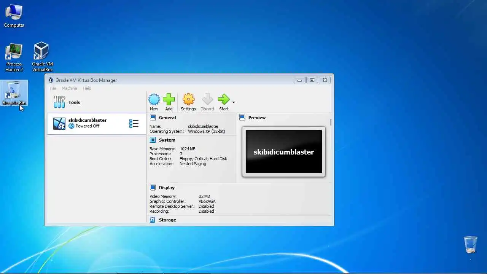The height and width of the screenshot is (274, 487).
Task: Click the New virtual machine icon
Action: pos(154,100)
